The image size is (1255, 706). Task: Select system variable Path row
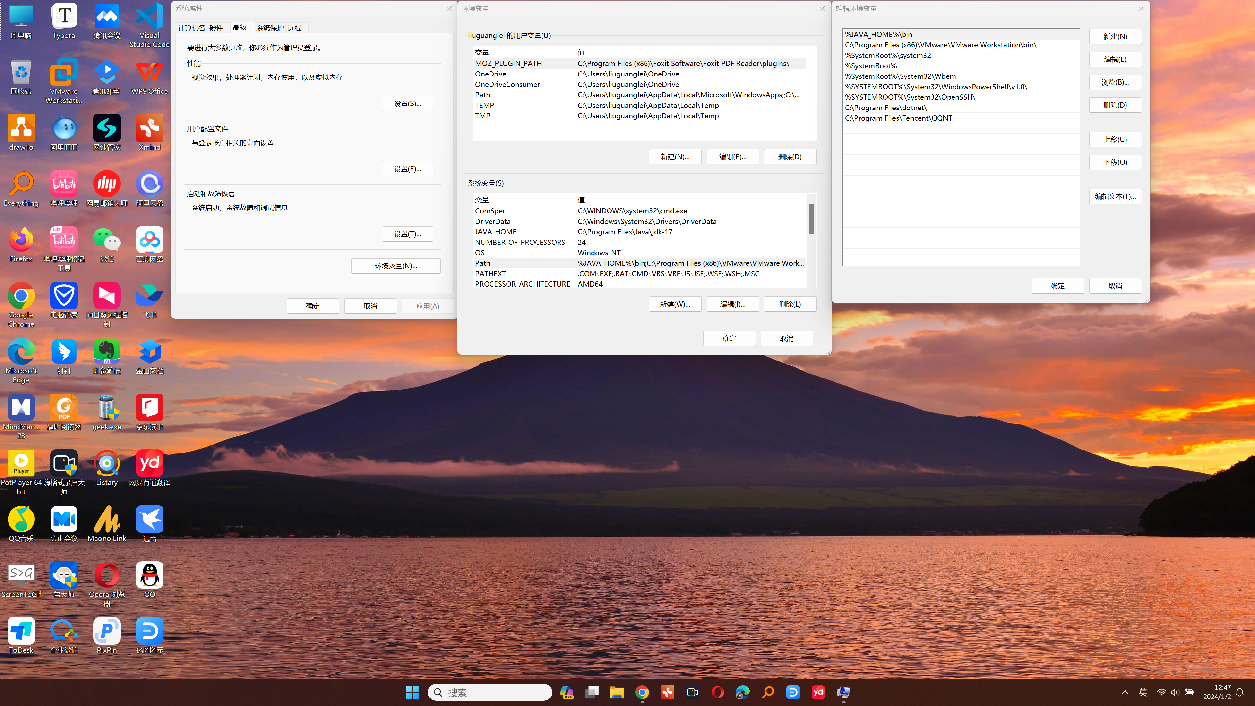tap(640, 263)
